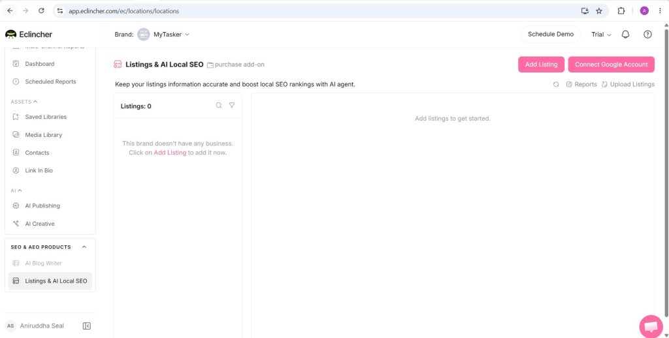
Task: Open Saved Libraries in the sidebar
Action: pos(46,117)
